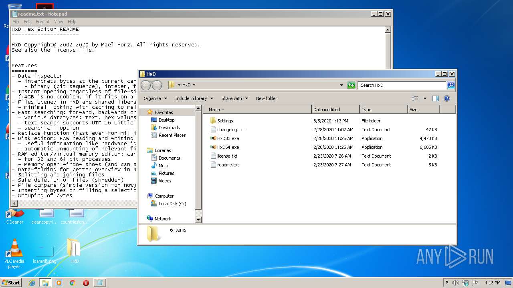Click the Explorer Forward arrow button
This screenshot has height=288, width=513.
click(157, 85)
